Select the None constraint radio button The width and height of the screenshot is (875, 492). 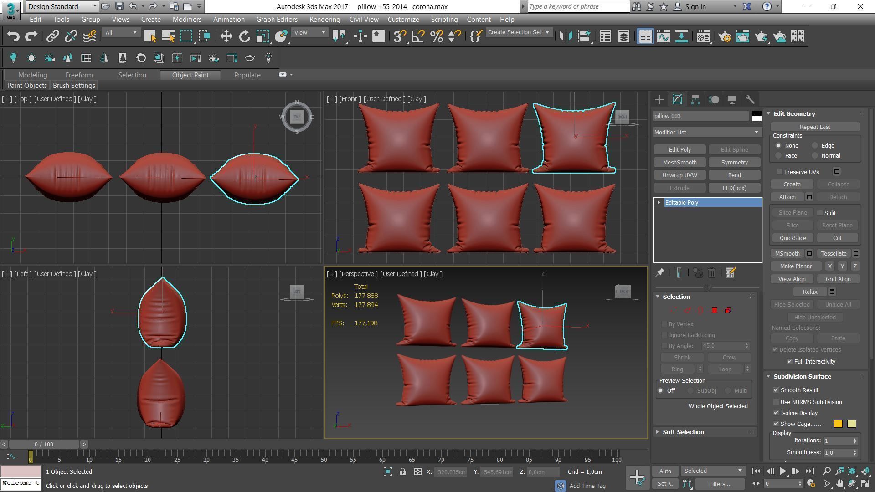coord(778,146)
